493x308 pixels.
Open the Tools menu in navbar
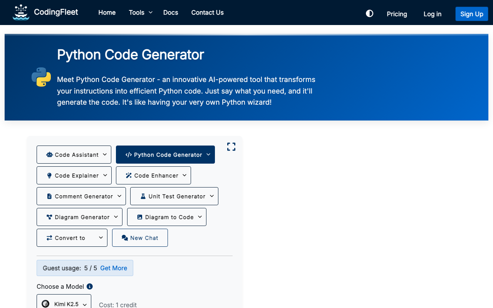coord(141,12)
